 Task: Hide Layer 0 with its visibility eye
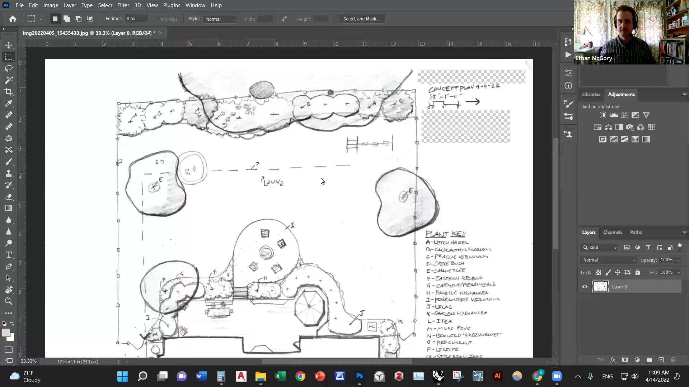(585, 287)
